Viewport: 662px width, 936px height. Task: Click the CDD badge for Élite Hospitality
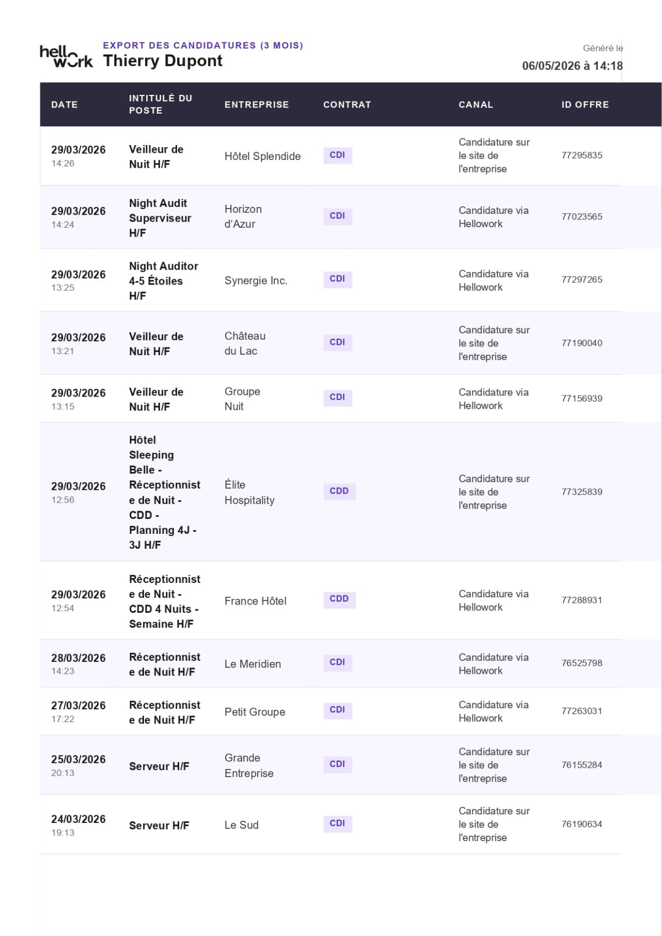point(339,491)
